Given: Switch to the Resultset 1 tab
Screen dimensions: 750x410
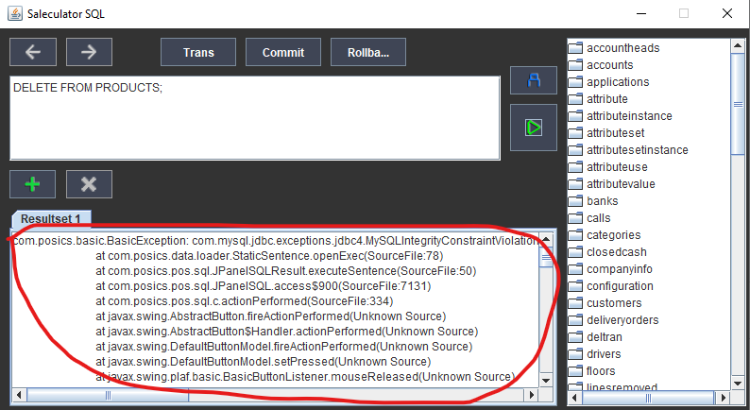Looking at the screenshot, I should coord(51,218).
